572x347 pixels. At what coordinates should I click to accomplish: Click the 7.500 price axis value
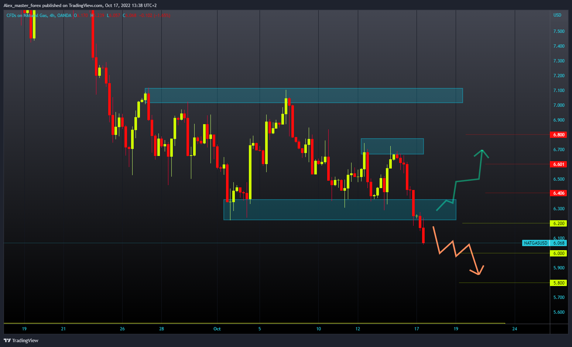(559, 31)
